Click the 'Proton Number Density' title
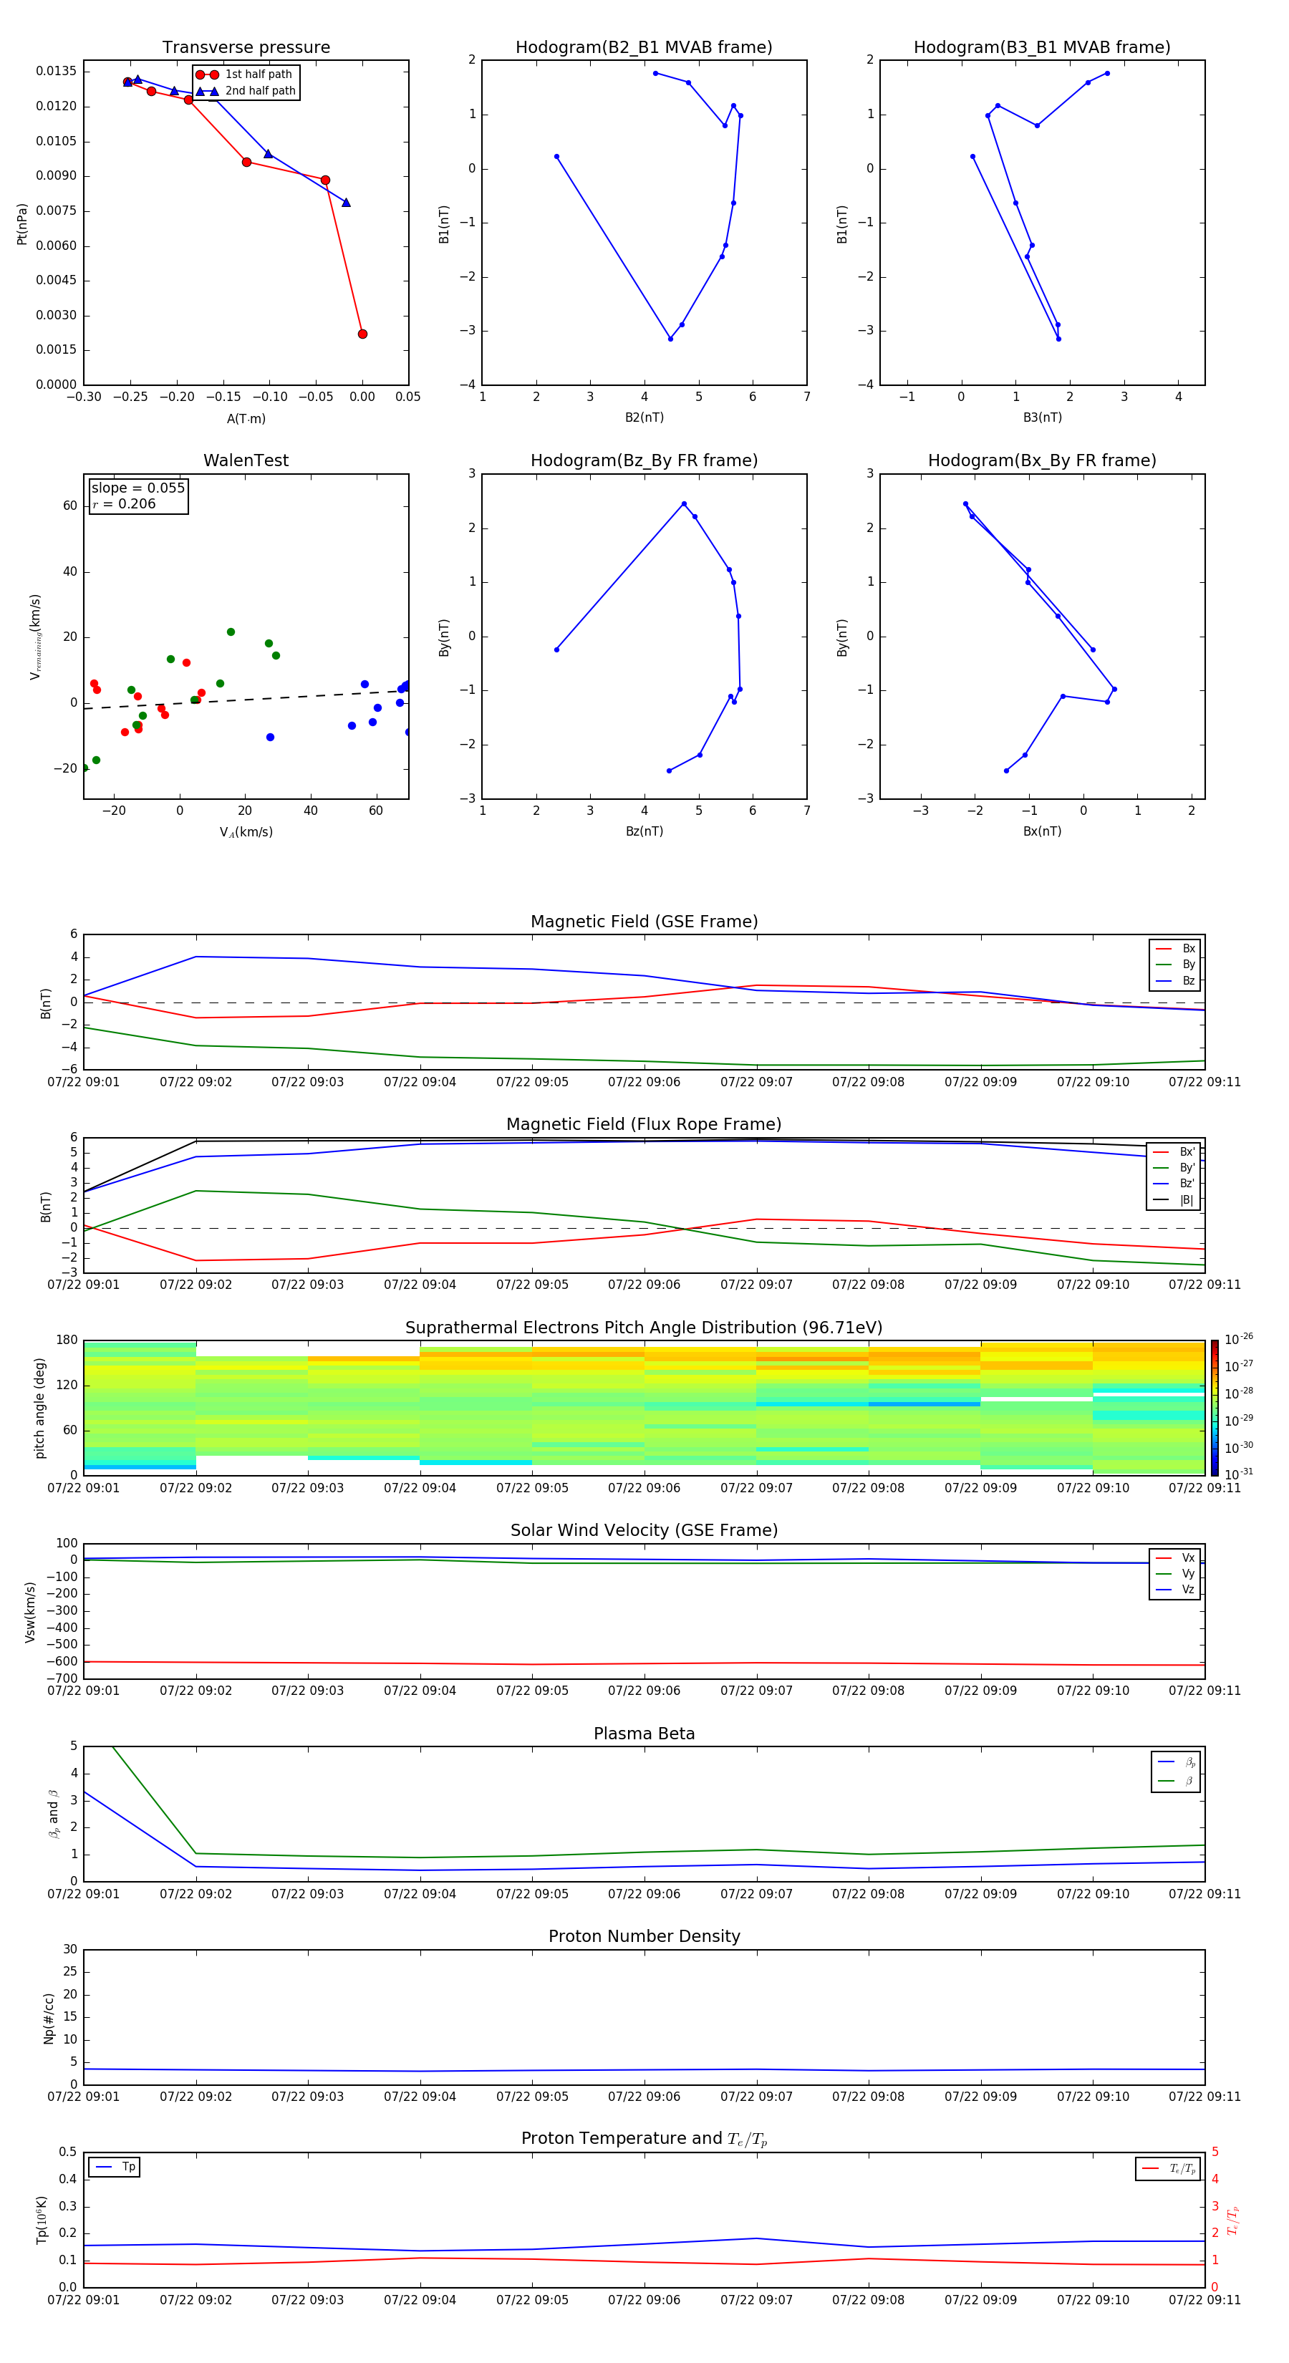 tap(644, 1936)
